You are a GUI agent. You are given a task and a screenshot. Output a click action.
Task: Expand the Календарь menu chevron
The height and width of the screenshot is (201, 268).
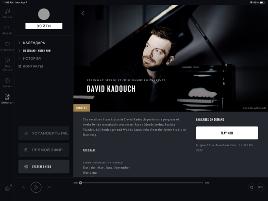[x=19, y=43]
